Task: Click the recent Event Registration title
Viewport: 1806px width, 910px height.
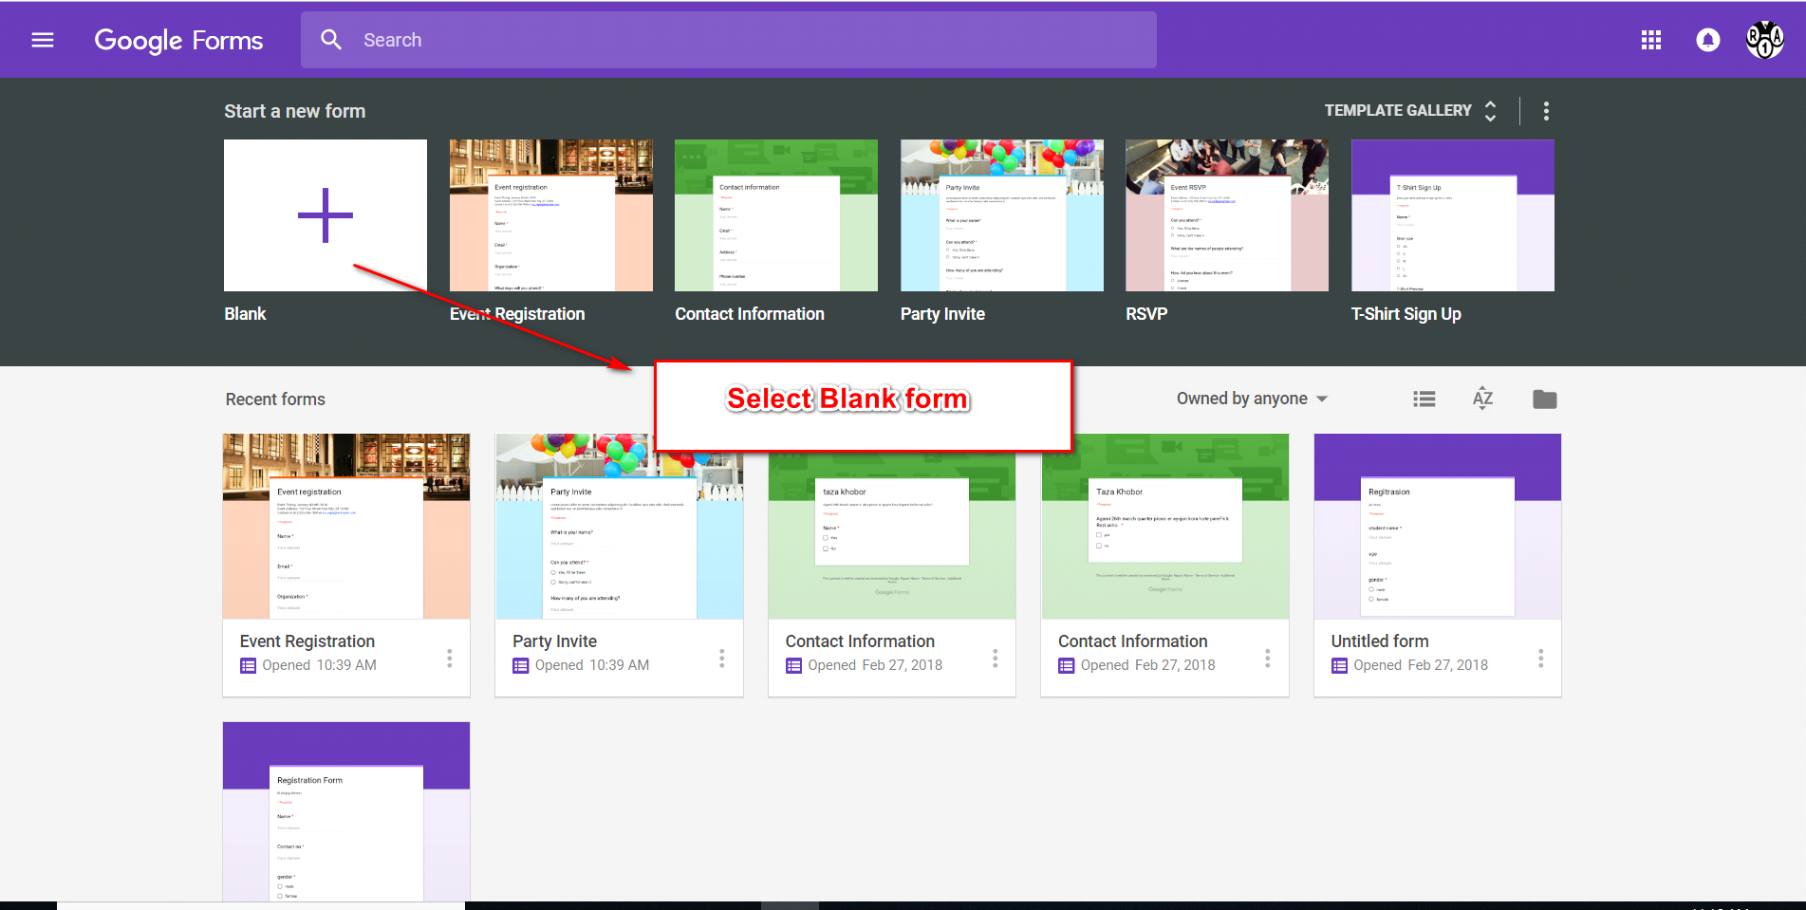Action: click(x=307, y=641)
